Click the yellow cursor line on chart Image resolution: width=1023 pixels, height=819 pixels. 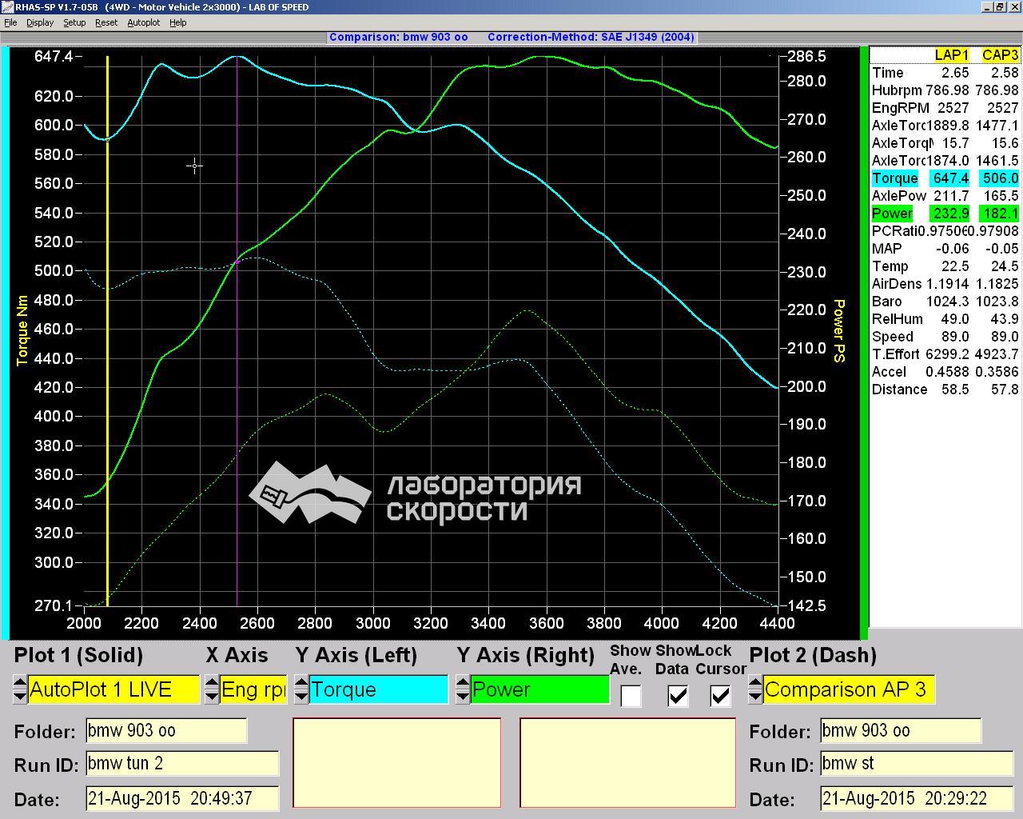click(x=107, y=331)
